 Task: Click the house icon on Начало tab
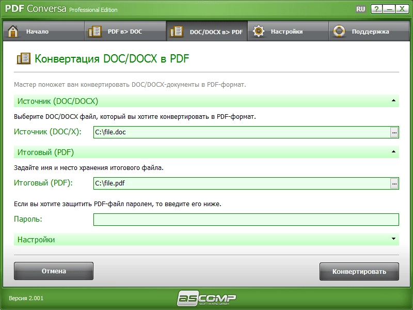[x=12, y=32]
